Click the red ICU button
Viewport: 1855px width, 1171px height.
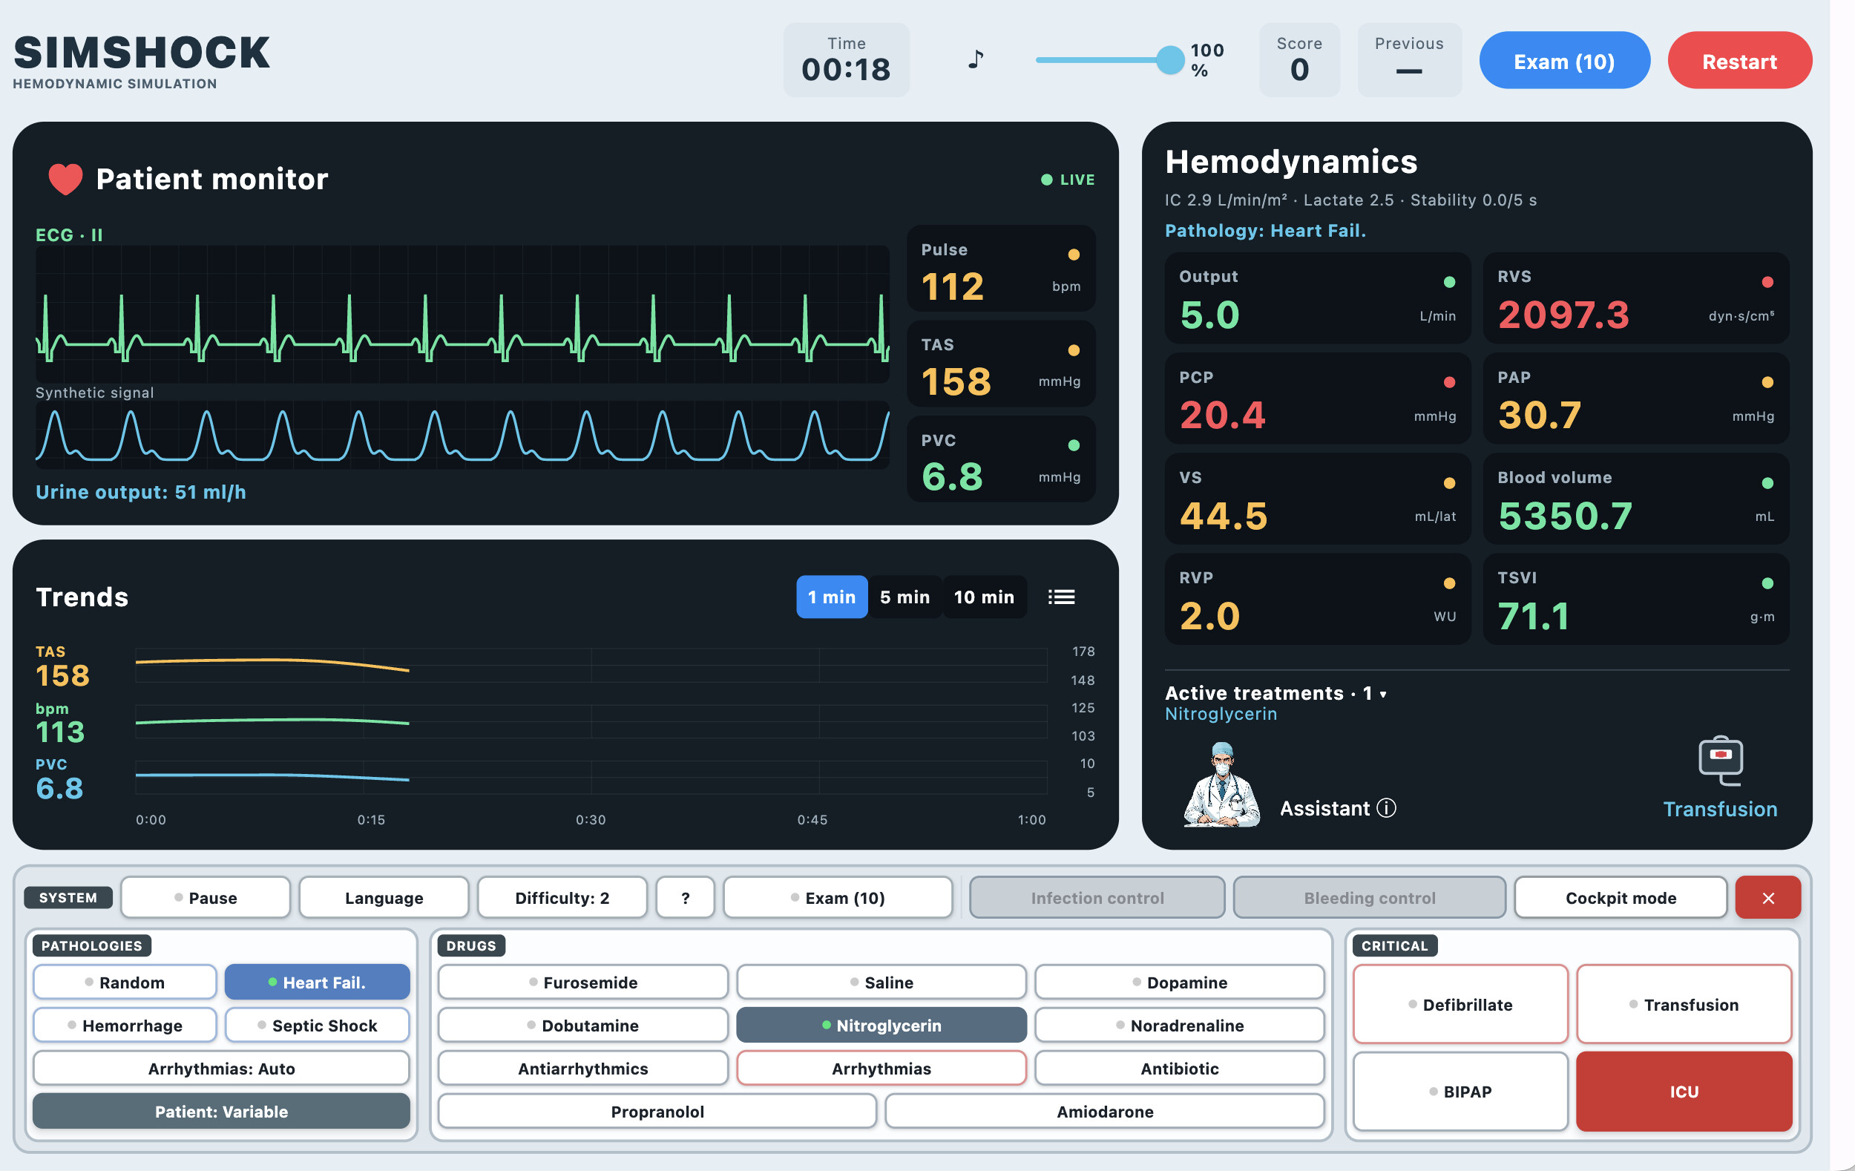coord(1684,1092)
